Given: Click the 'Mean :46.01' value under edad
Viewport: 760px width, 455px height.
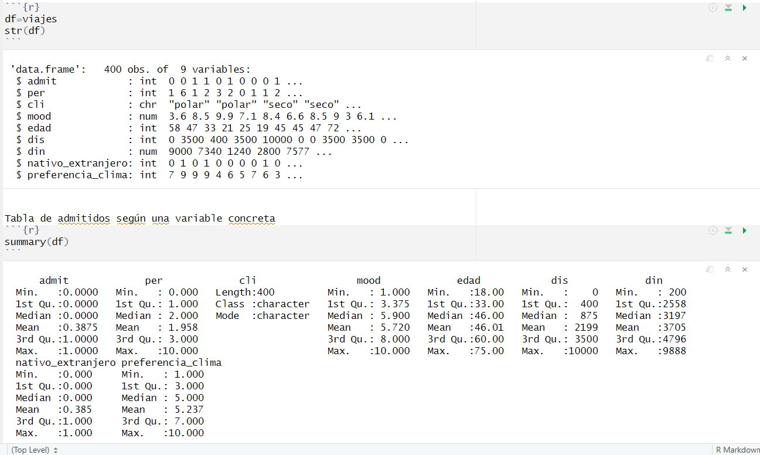Looking at the screenshot, I should click(465, 327).
